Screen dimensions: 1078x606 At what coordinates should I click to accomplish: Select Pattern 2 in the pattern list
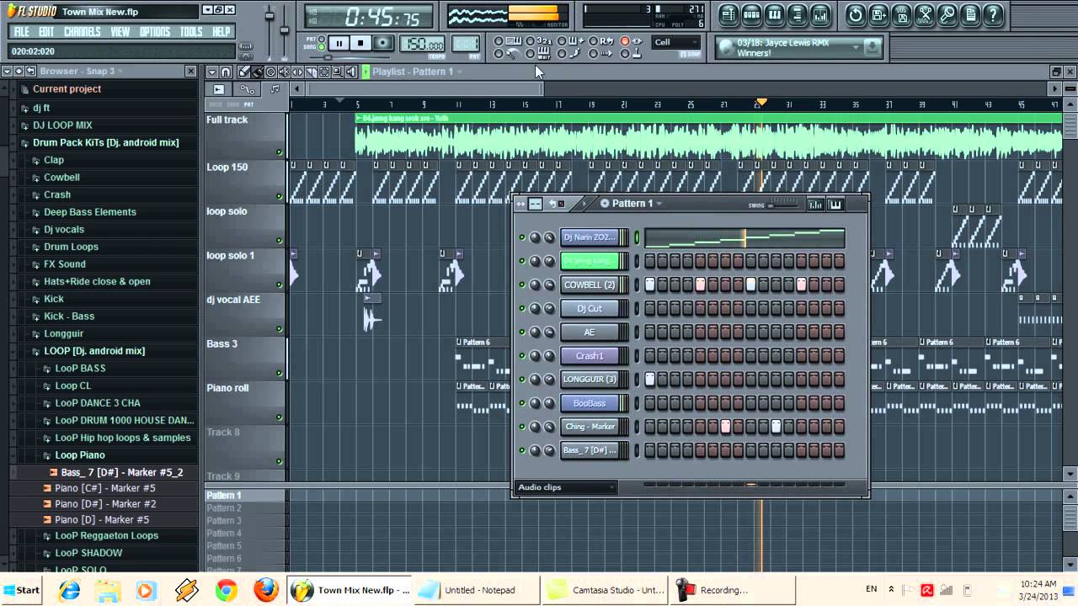point(224,508)
